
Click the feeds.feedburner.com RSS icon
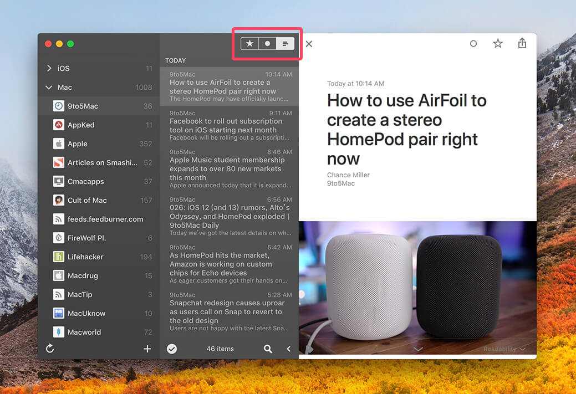point(58,219)
